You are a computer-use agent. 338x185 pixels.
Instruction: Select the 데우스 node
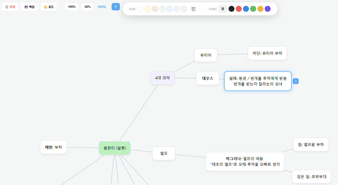click(208, 78)
